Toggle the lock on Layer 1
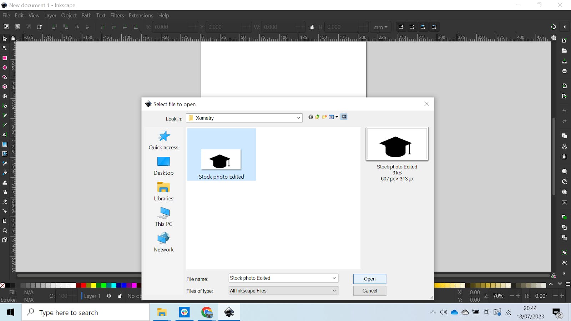Viewport: 571px width, 321px height. 120,296
